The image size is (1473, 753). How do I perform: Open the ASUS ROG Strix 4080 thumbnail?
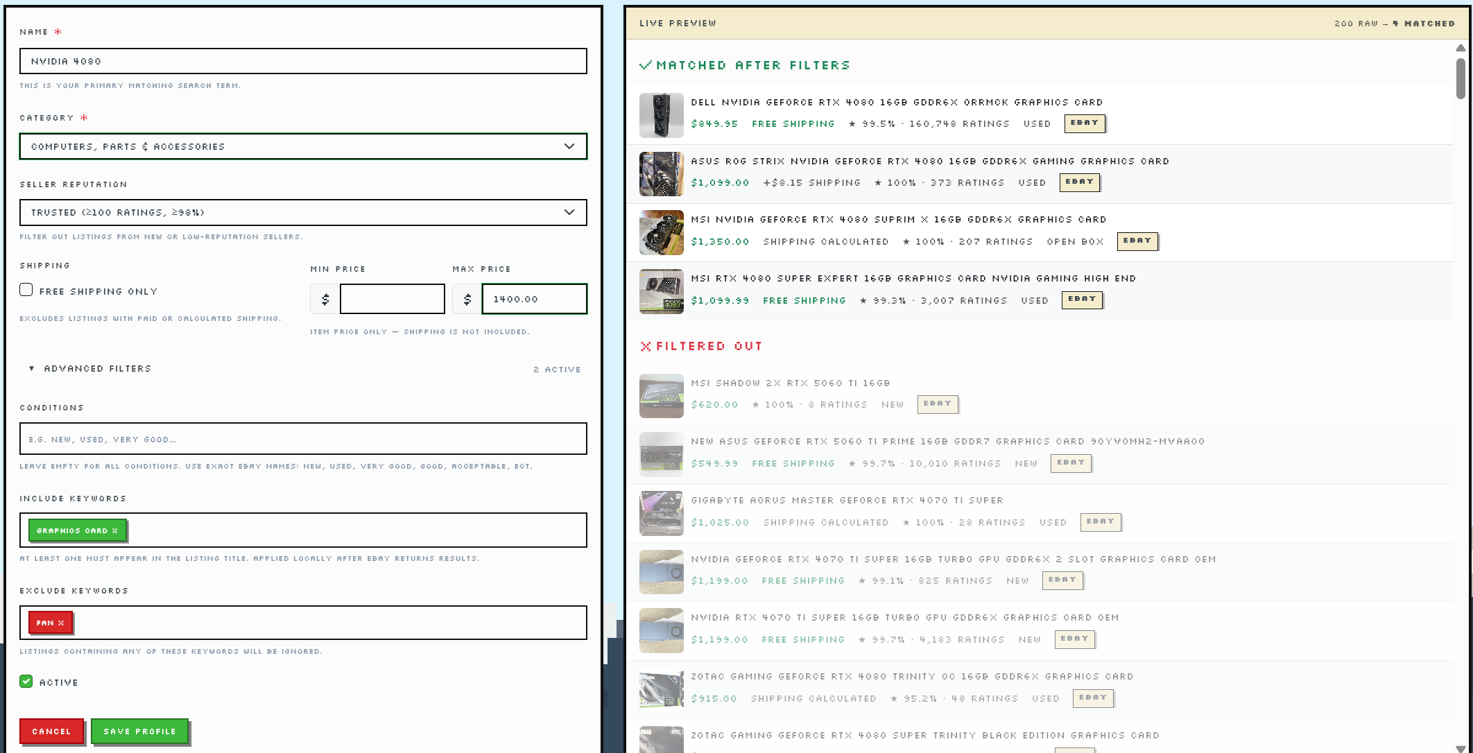coord(661,174)
